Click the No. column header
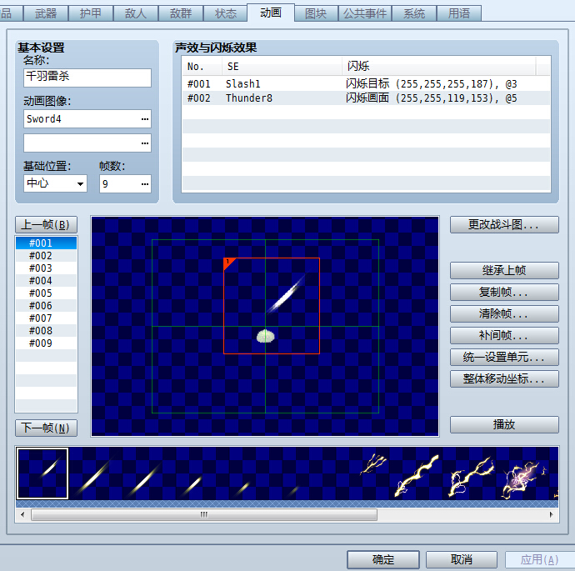 coord(202,67)
